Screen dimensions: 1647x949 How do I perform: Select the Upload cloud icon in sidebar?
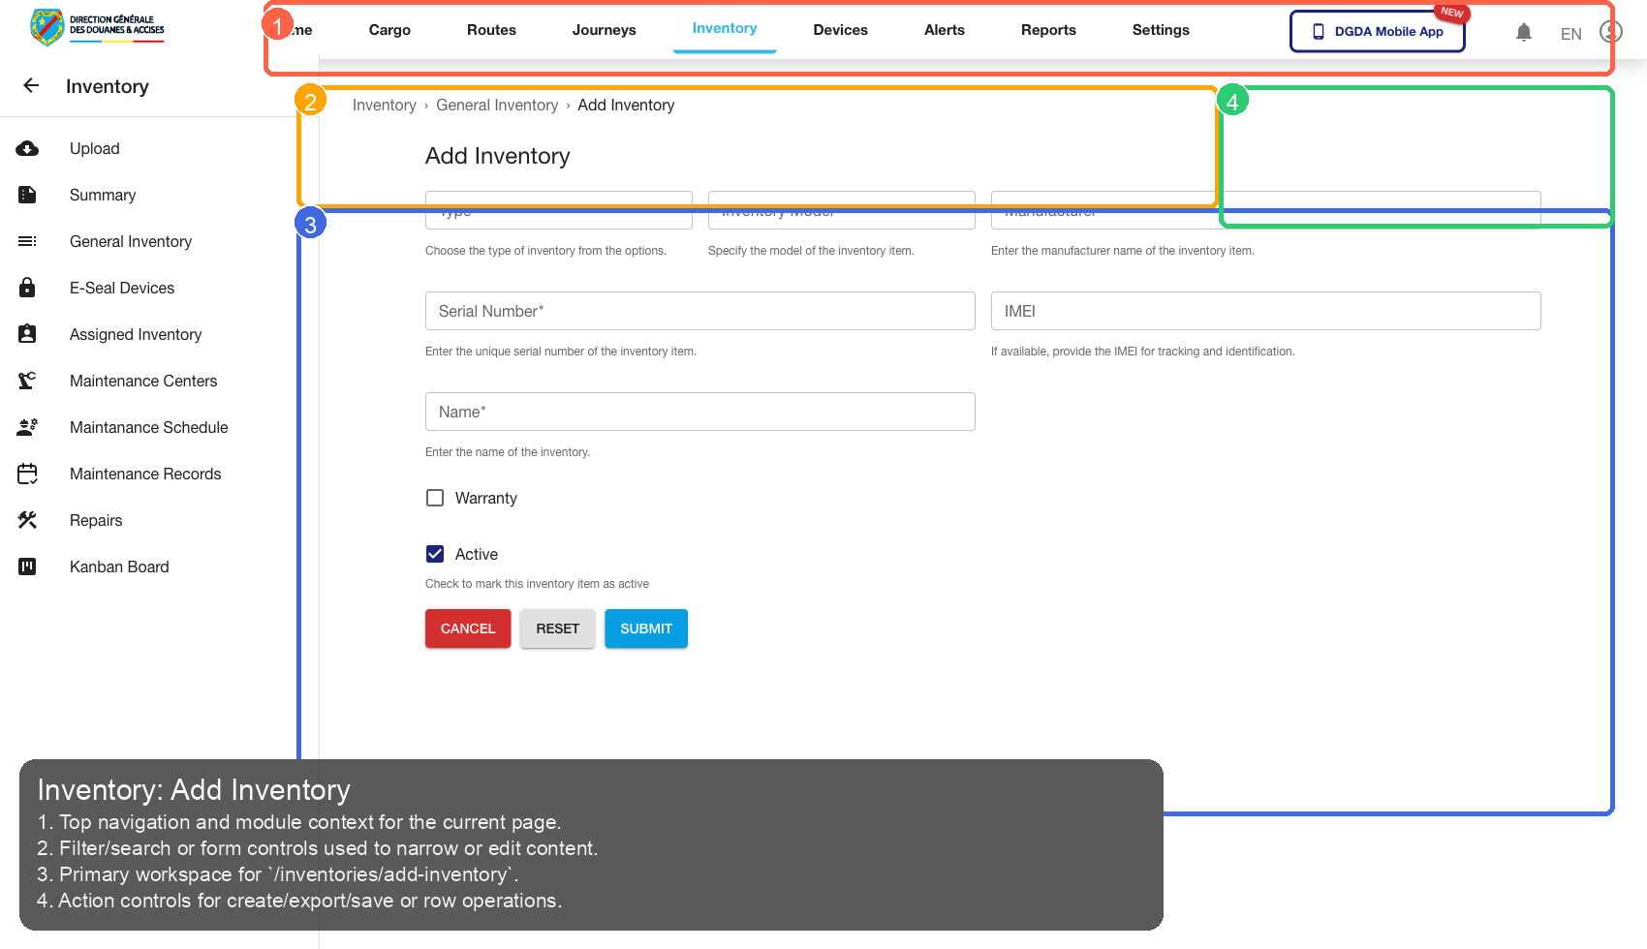click(x=27, y=148)
